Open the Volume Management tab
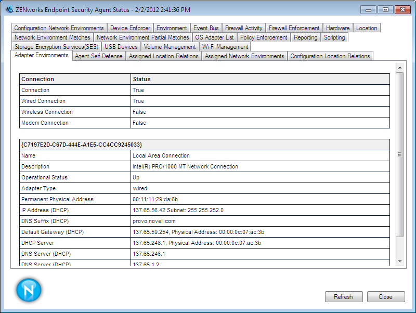Screen dimensions: 416x313 170,47
